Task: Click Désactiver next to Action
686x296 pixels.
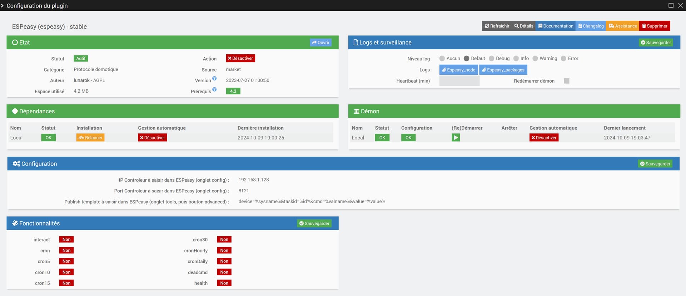Action: coord(240,58)
